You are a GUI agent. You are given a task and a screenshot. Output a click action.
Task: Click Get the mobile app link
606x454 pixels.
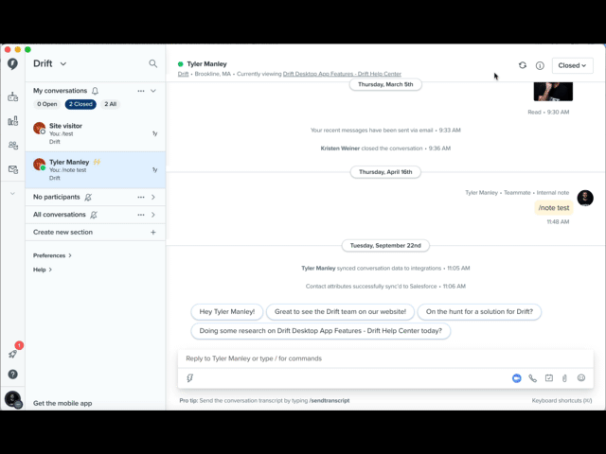[x=62, y=403]
